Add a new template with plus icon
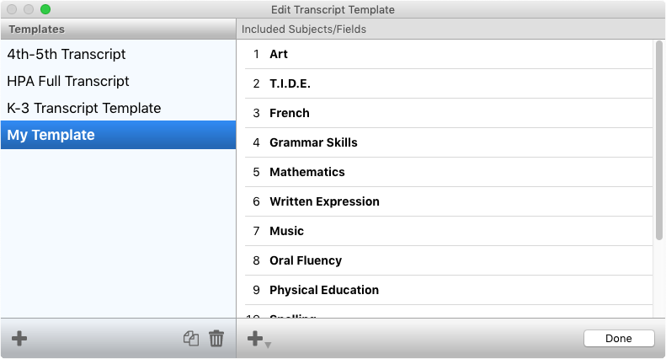 (19, 339)
